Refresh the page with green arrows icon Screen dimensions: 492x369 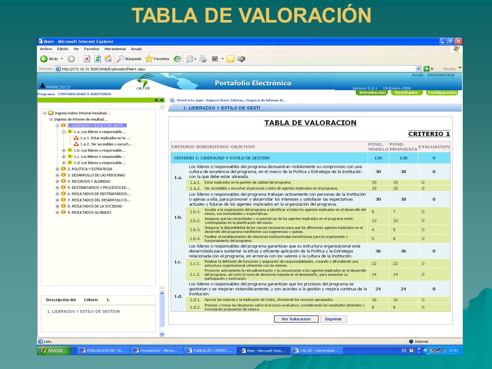pos(97,58)
